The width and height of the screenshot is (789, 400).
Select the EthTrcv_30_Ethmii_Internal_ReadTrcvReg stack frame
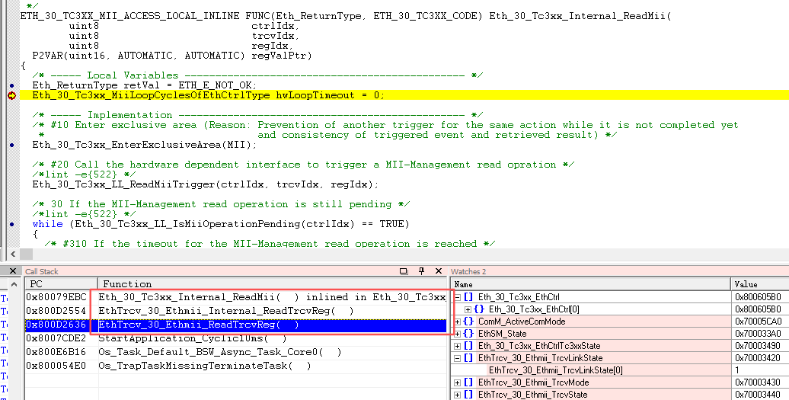[226, 311]
